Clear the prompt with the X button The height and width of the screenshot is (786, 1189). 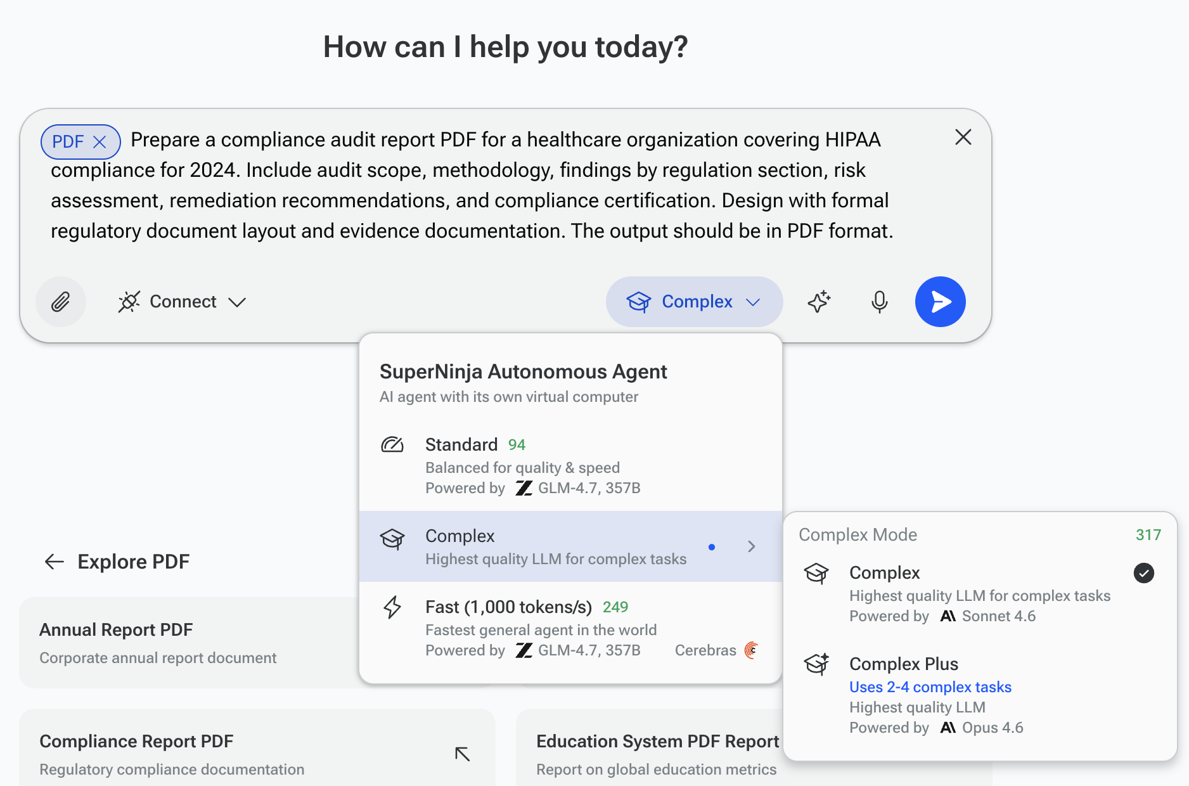(963, 137)
